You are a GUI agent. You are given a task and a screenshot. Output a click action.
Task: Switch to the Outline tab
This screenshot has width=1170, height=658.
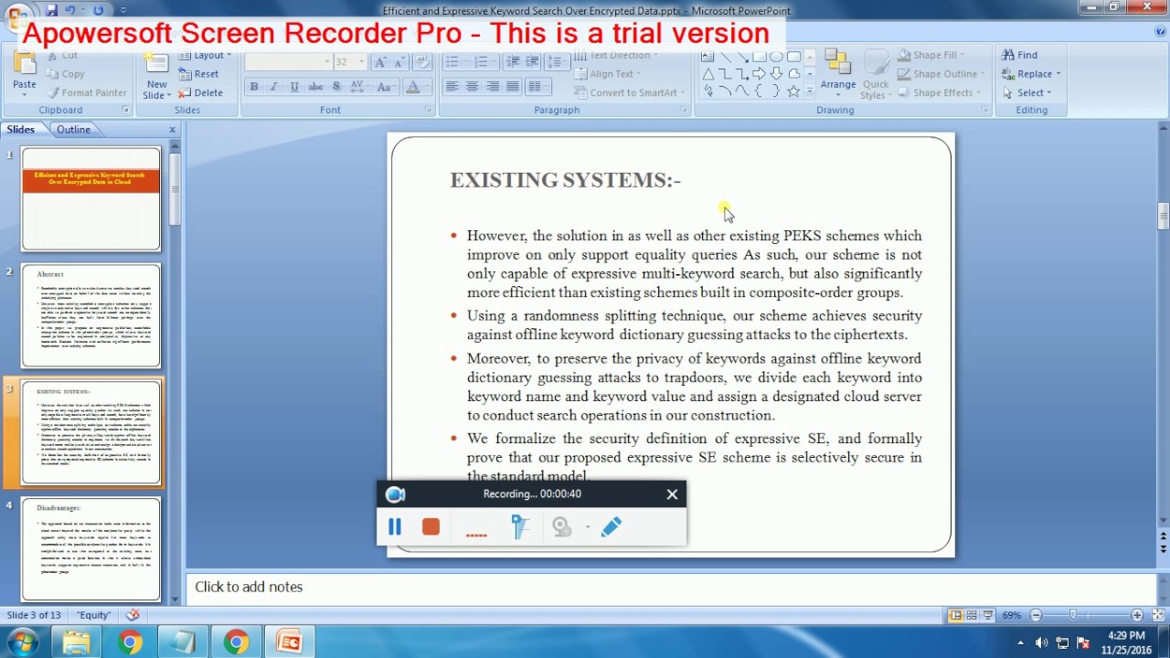[73, 130]
